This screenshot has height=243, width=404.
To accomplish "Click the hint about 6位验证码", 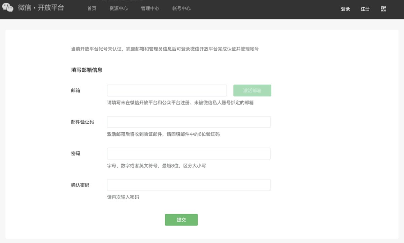I will pos(163,134).
